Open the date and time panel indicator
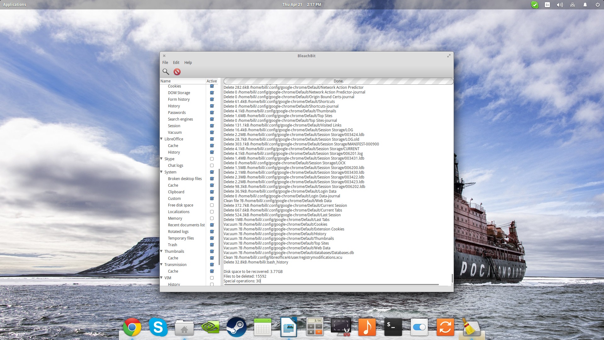 coord(302,5)
